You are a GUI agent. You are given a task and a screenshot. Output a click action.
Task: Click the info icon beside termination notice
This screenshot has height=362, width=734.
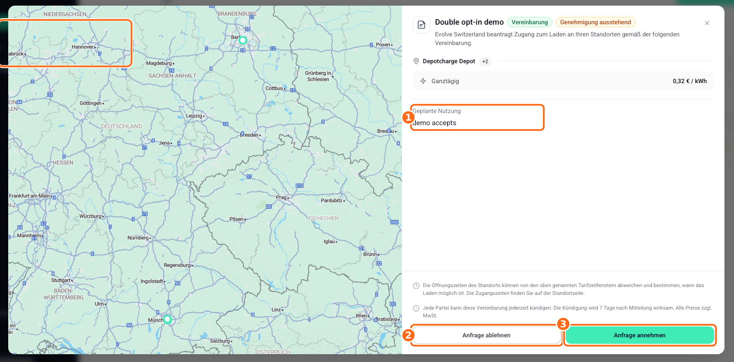(416, 308)
